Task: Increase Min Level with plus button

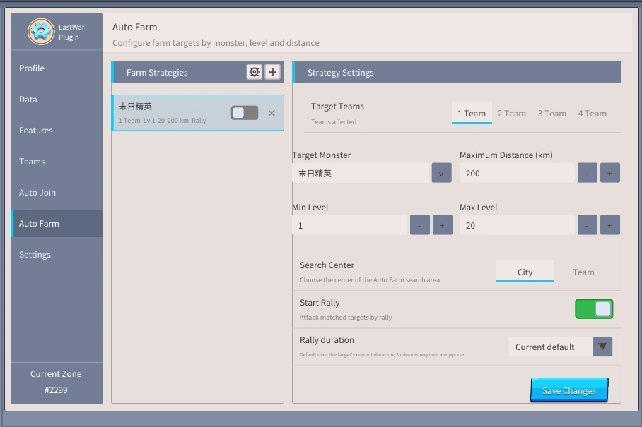Action: click(442, 225)
